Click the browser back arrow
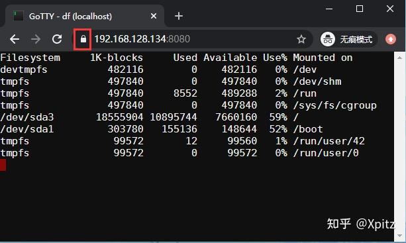This screenshot has height=243, width=406. 15,39
